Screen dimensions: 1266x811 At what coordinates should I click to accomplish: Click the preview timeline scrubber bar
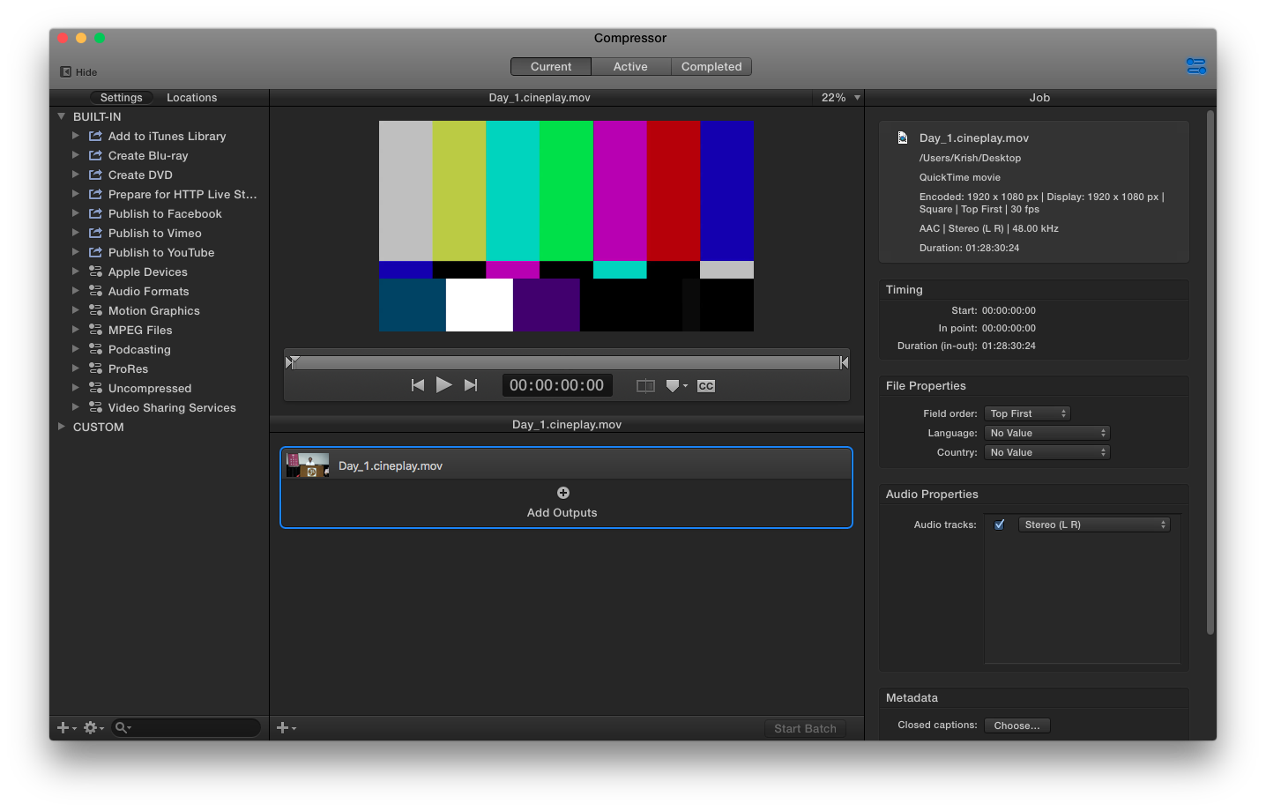pos(566,362)
